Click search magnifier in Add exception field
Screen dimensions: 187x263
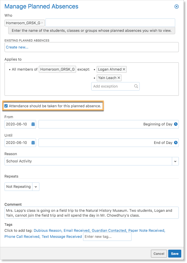coord(136,86)
